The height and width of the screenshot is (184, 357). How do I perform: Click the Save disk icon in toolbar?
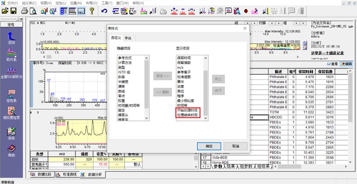pyautogui.click(x=14, y=10)
